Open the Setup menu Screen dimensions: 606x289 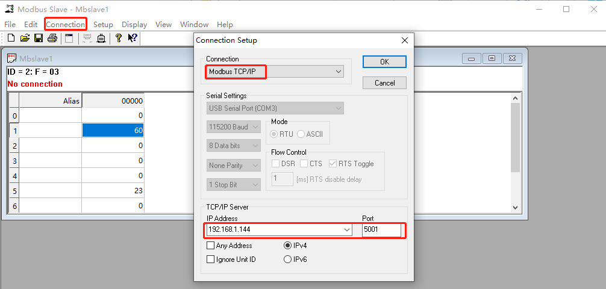(x=103, y=25)
